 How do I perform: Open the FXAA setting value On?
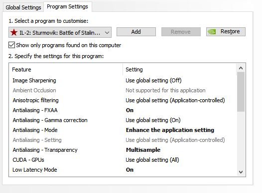pos(130,110)
